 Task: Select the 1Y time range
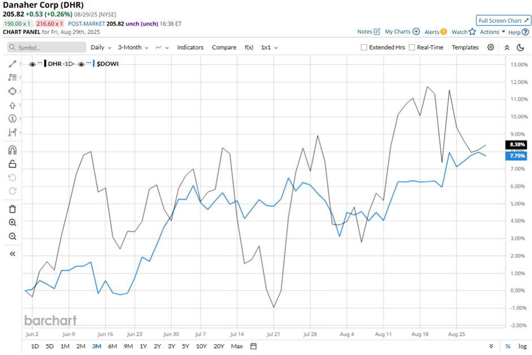pyautogui.click(x=143, y=346)
